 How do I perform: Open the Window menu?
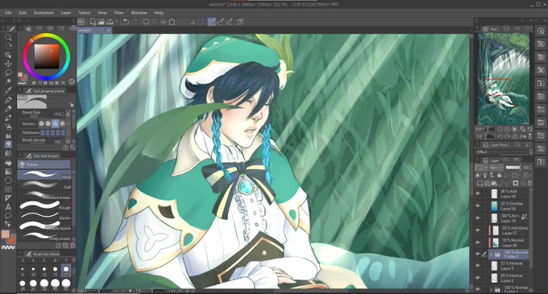139,13
